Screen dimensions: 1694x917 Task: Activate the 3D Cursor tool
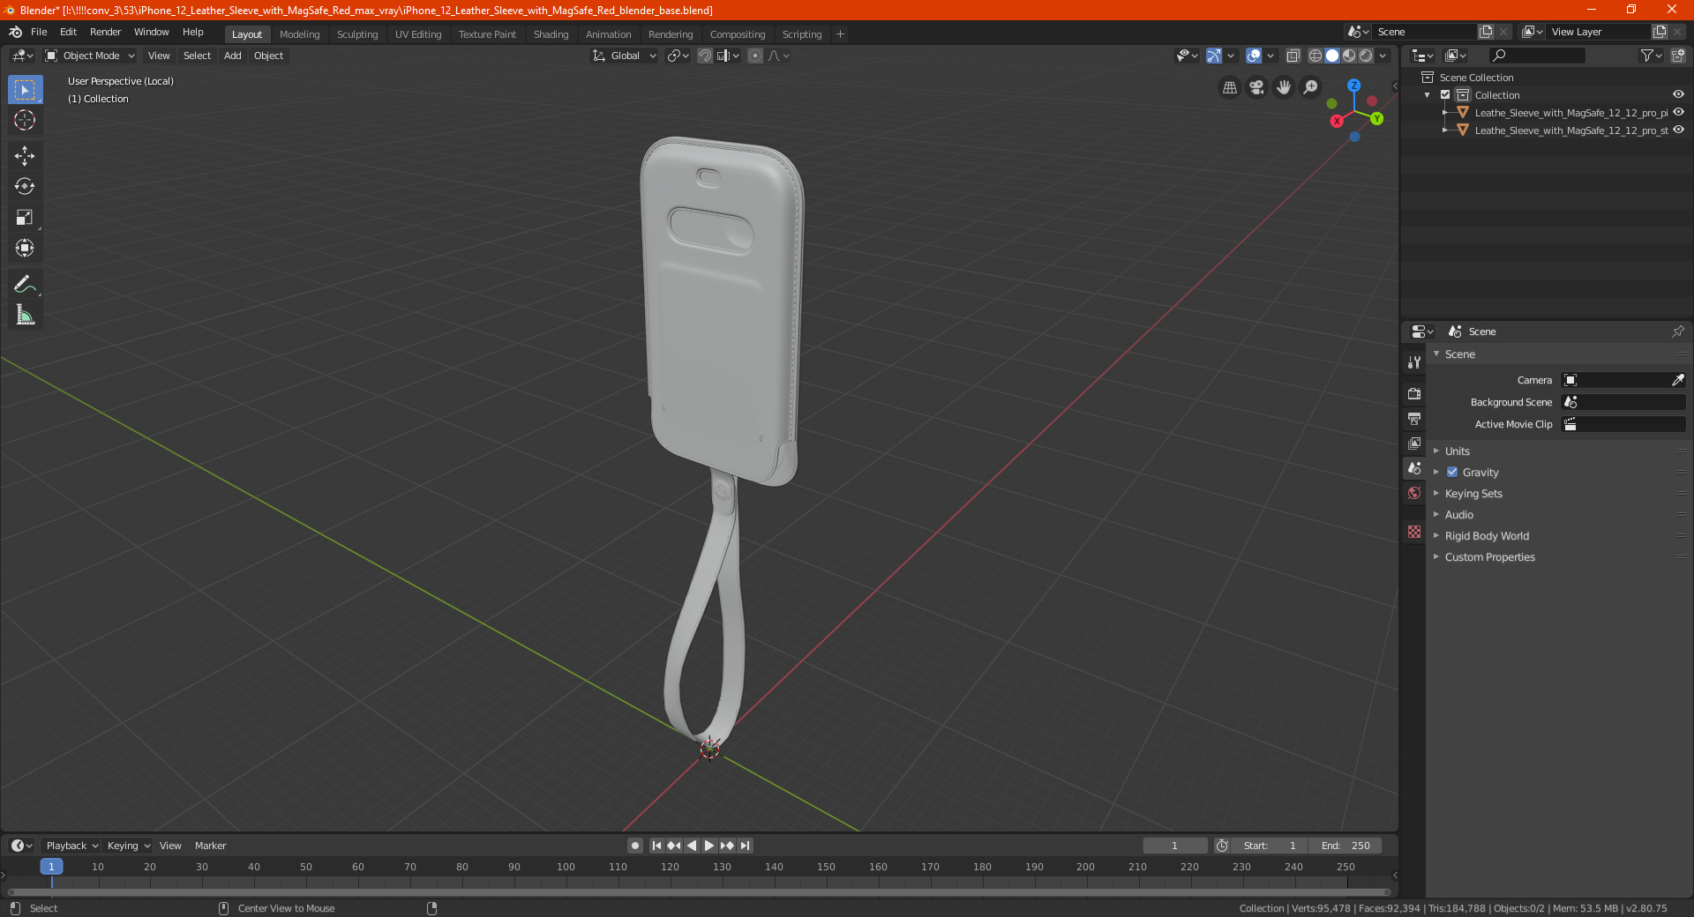[x=25, y=120]
